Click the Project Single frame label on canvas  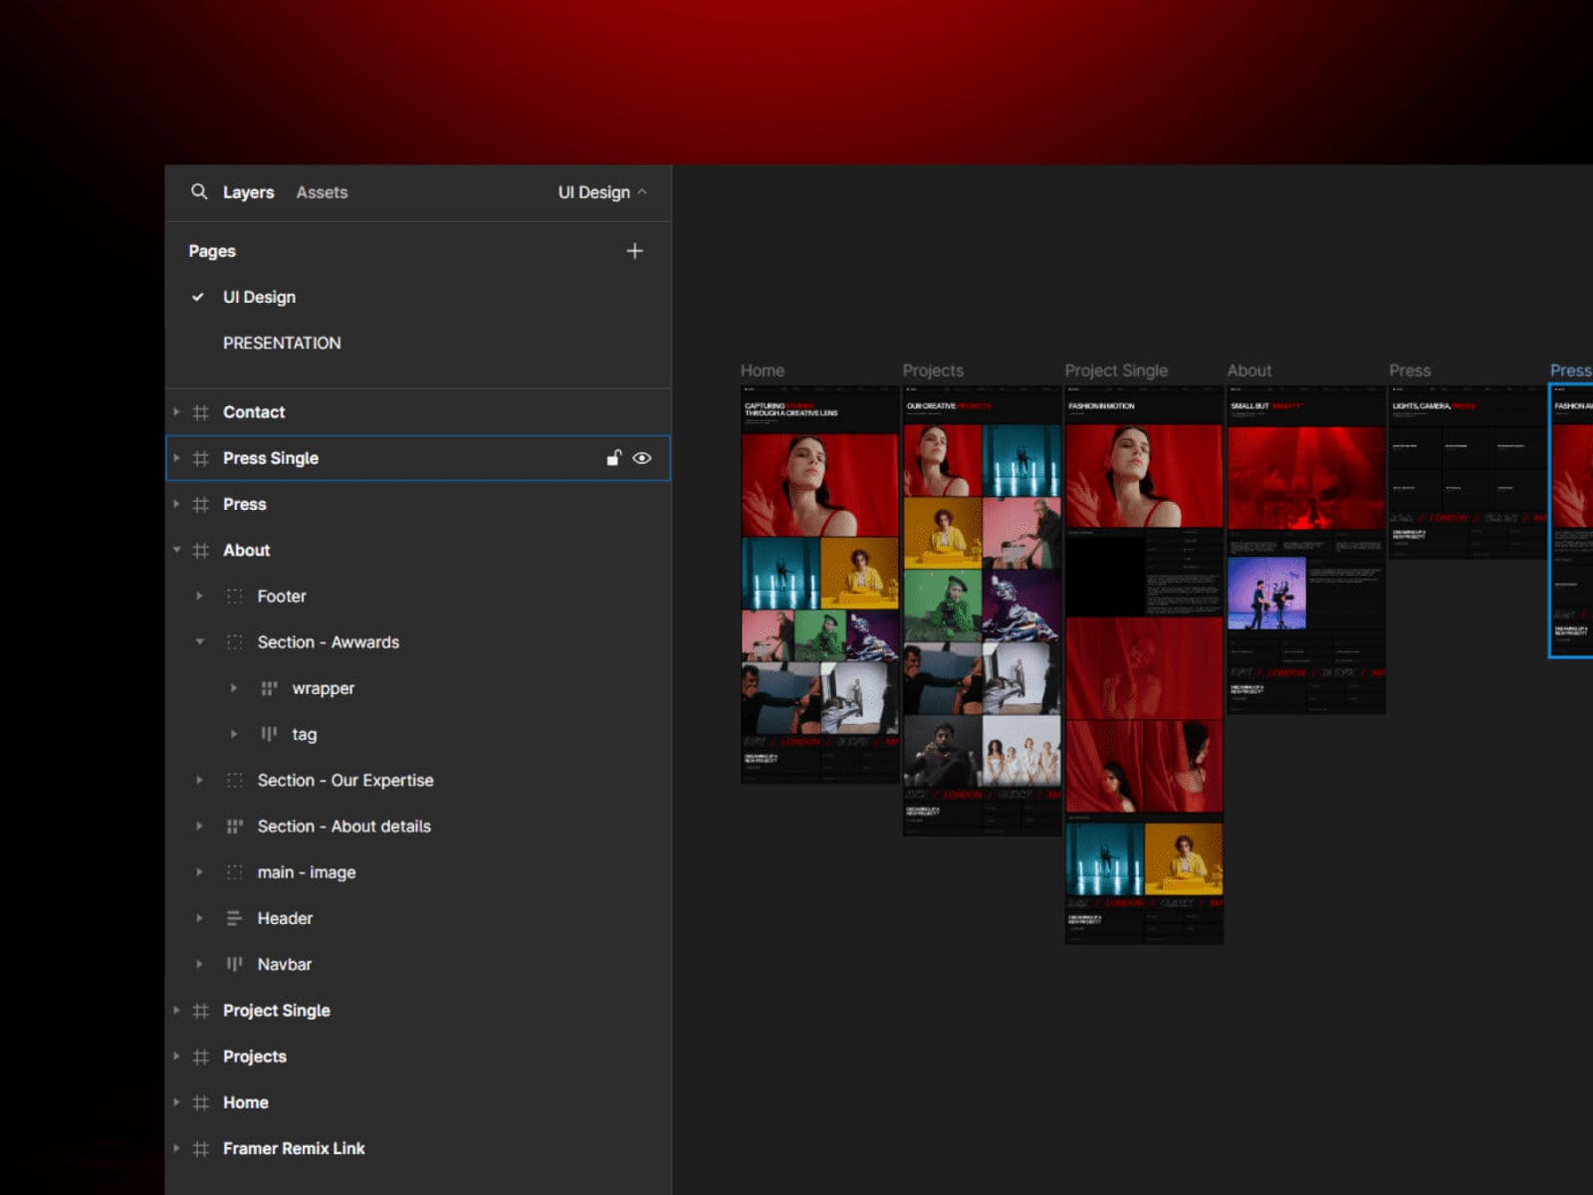(x=1115, y=370)
